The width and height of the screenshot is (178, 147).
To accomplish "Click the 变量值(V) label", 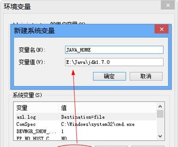I will 32,62.
